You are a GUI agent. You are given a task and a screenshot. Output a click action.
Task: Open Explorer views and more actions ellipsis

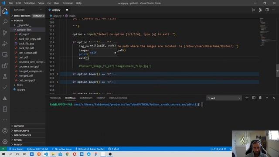[x=40, y=10]
